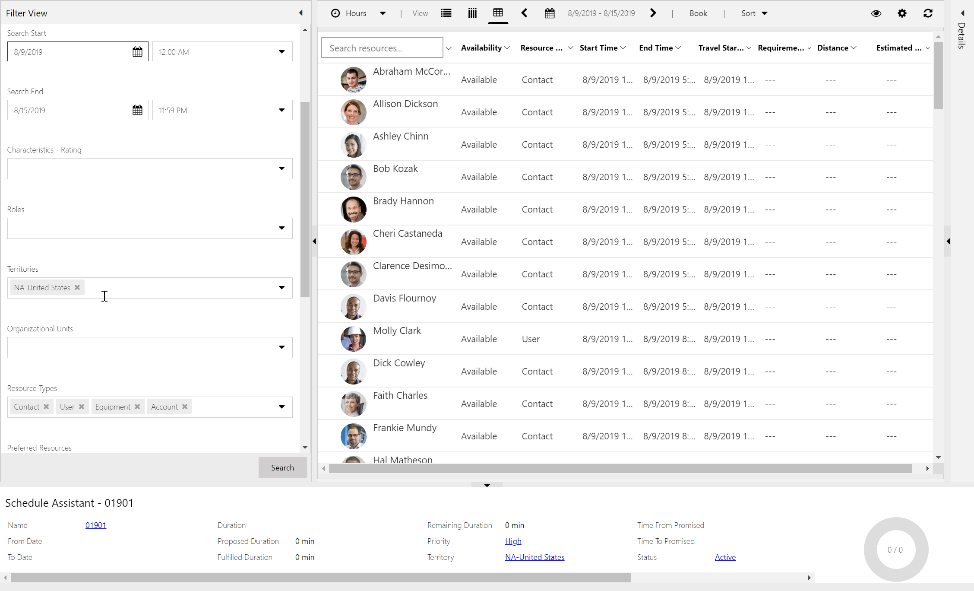The image size is (974, 591).
Task: Click the Book menu item in toolbar
Action: [698, 13]
